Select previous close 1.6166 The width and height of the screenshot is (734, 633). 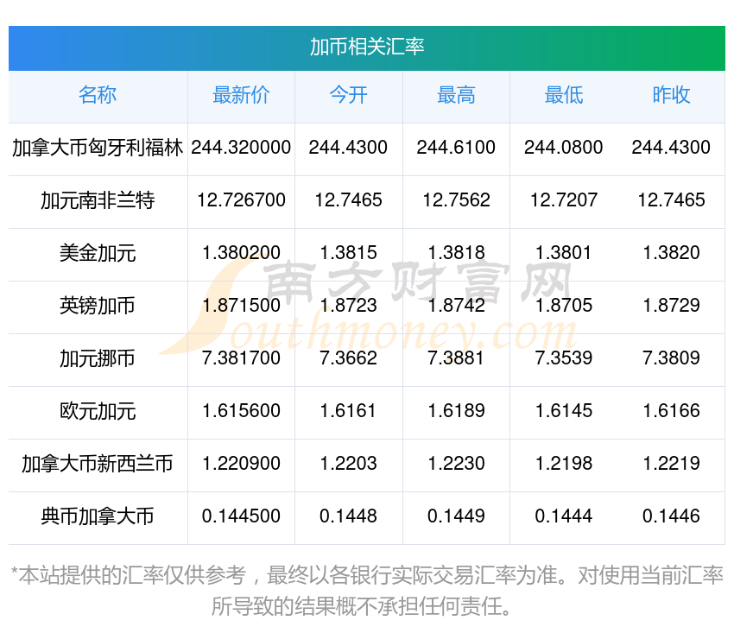671,411
